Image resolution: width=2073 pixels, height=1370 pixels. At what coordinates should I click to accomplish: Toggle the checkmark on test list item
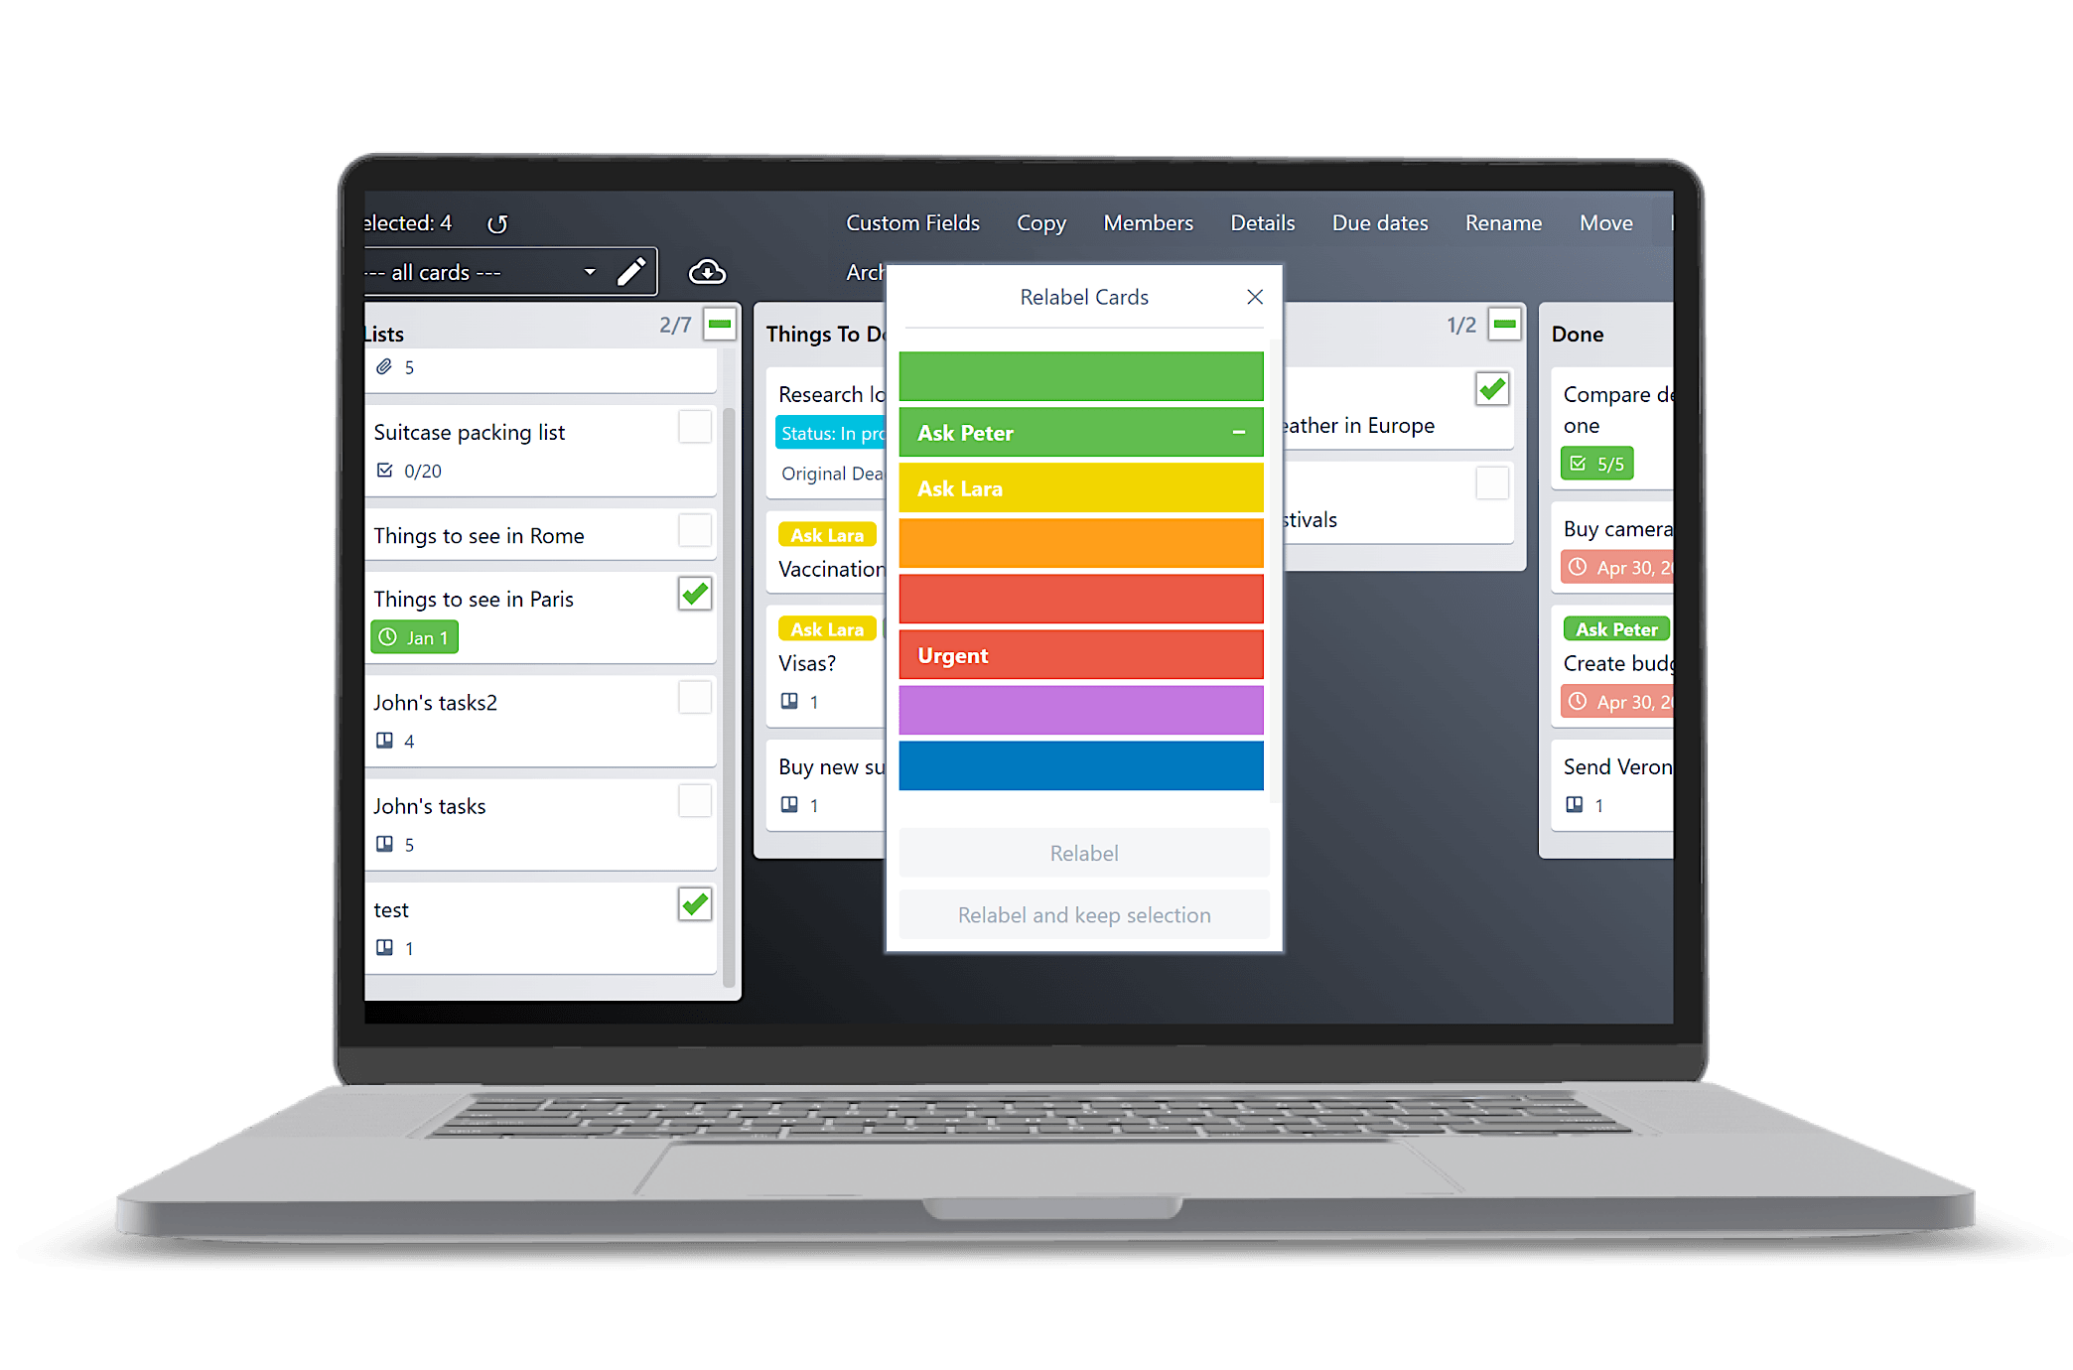696,905
